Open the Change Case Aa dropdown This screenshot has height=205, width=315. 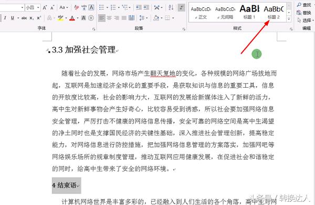coord(64,8)
